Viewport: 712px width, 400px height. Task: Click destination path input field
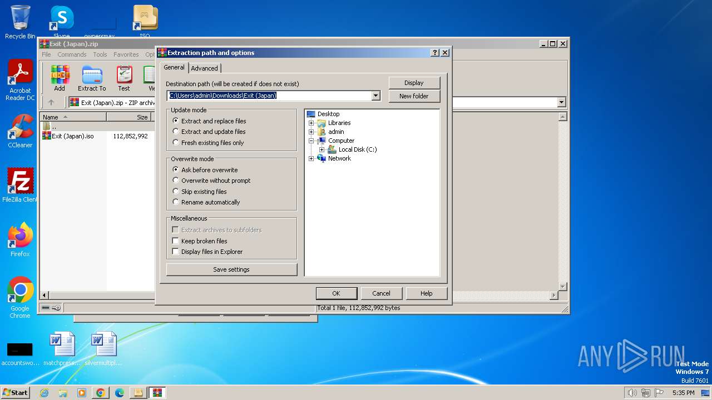[269, 96]
